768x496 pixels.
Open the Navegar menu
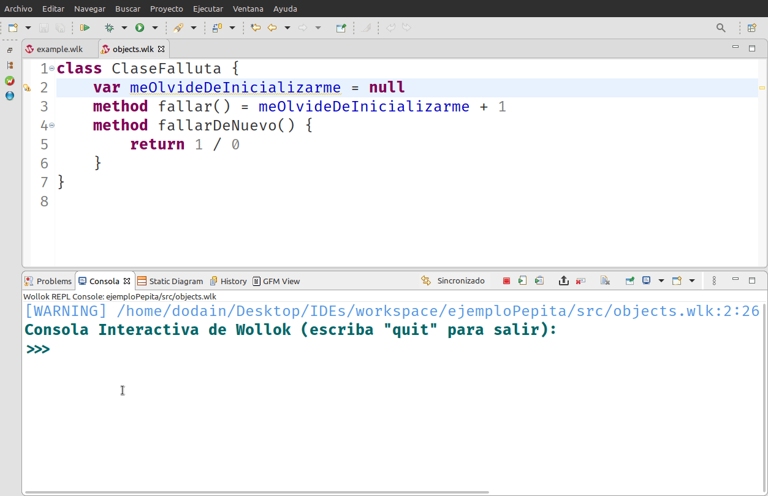(x=89, y=9)
